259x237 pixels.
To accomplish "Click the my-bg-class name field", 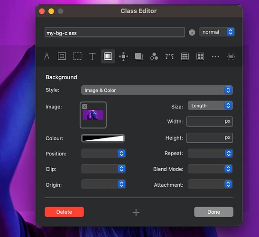I will pos(115,32).
